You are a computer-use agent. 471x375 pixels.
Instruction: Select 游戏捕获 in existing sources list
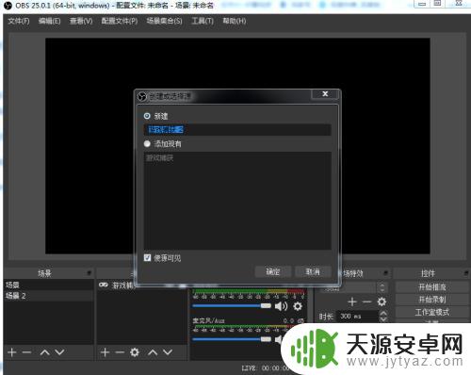pyautogui.click(x=159, y=158)
